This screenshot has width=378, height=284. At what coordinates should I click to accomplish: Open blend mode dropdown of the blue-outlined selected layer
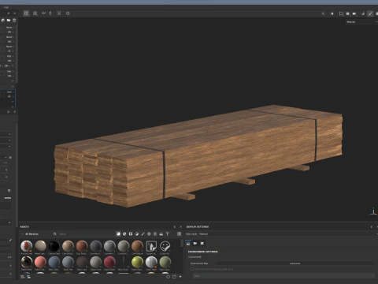coord(10,92)
